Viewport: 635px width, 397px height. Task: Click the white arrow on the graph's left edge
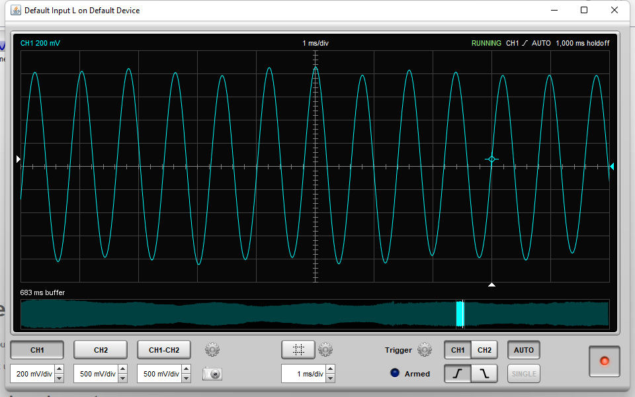point(19,159)
